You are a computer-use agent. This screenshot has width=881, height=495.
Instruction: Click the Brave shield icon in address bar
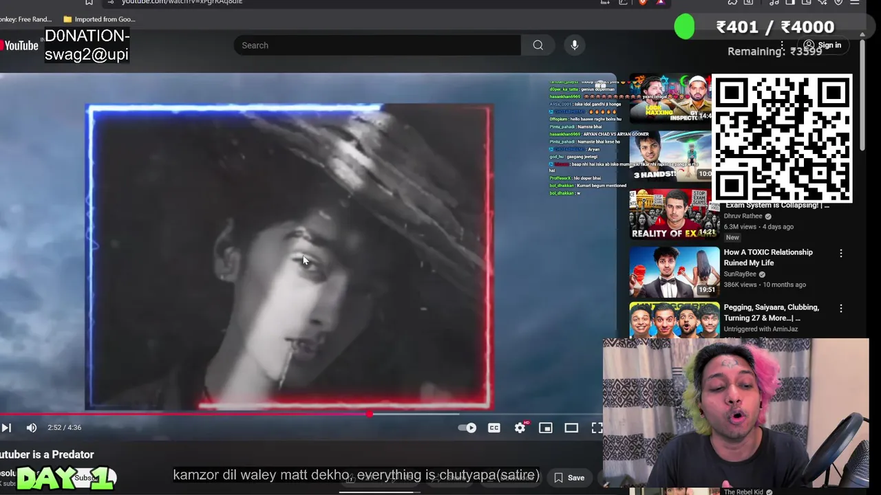643,3
